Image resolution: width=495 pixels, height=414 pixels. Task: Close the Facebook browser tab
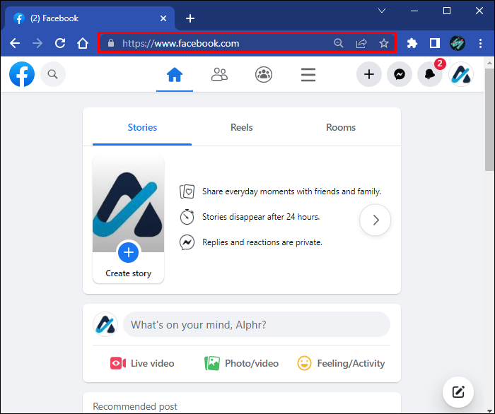[163, 18]
